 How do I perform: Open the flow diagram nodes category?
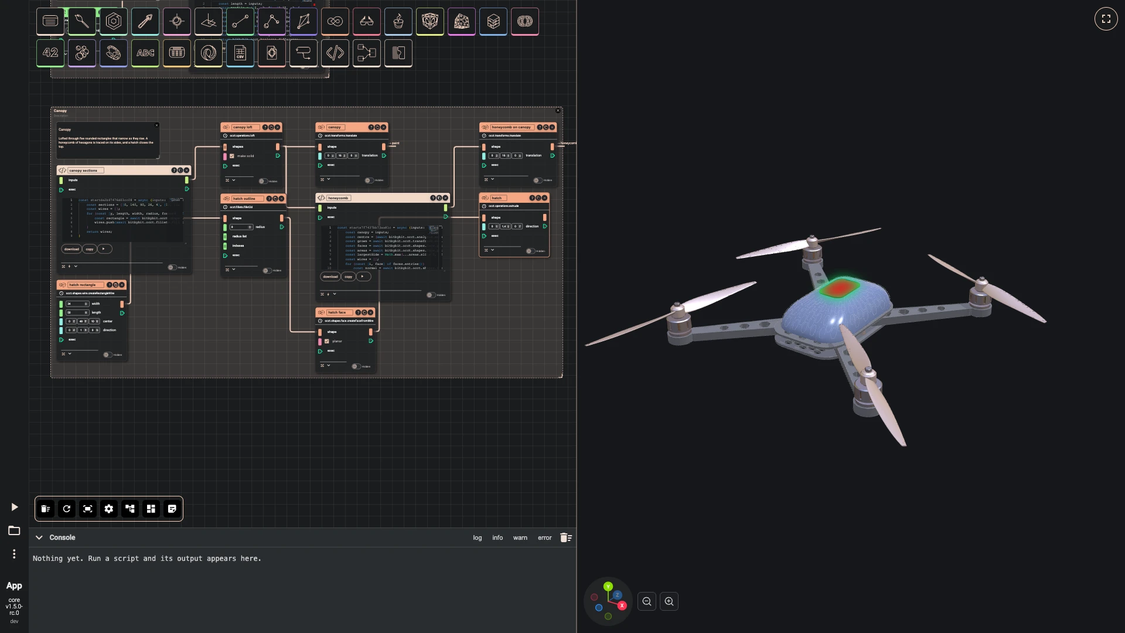click(x=367, y=53)
